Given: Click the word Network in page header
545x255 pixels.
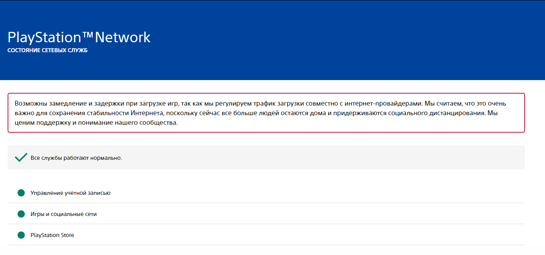Looking at the screenshot, I should pyautogui.click(x=123, y=37).
